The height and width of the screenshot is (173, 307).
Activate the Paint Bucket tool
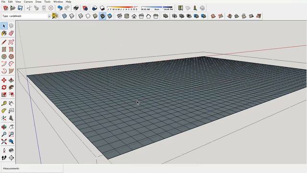[x=4, y=33]
